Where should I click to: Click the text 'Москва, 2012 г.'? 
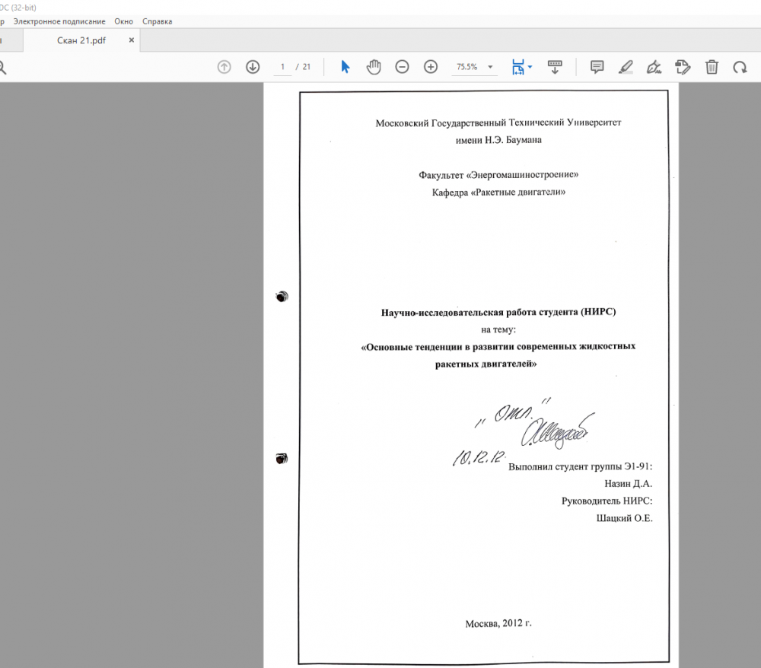[x=498, y=623]
